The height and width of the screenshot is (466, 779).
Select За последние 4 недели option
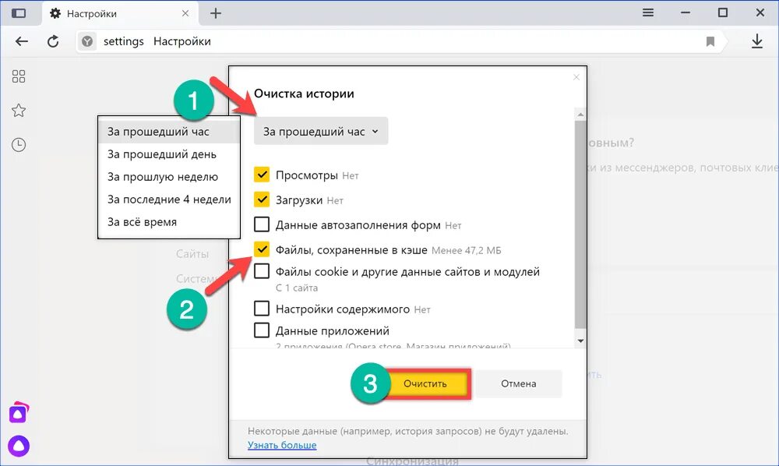click(169, 199)
